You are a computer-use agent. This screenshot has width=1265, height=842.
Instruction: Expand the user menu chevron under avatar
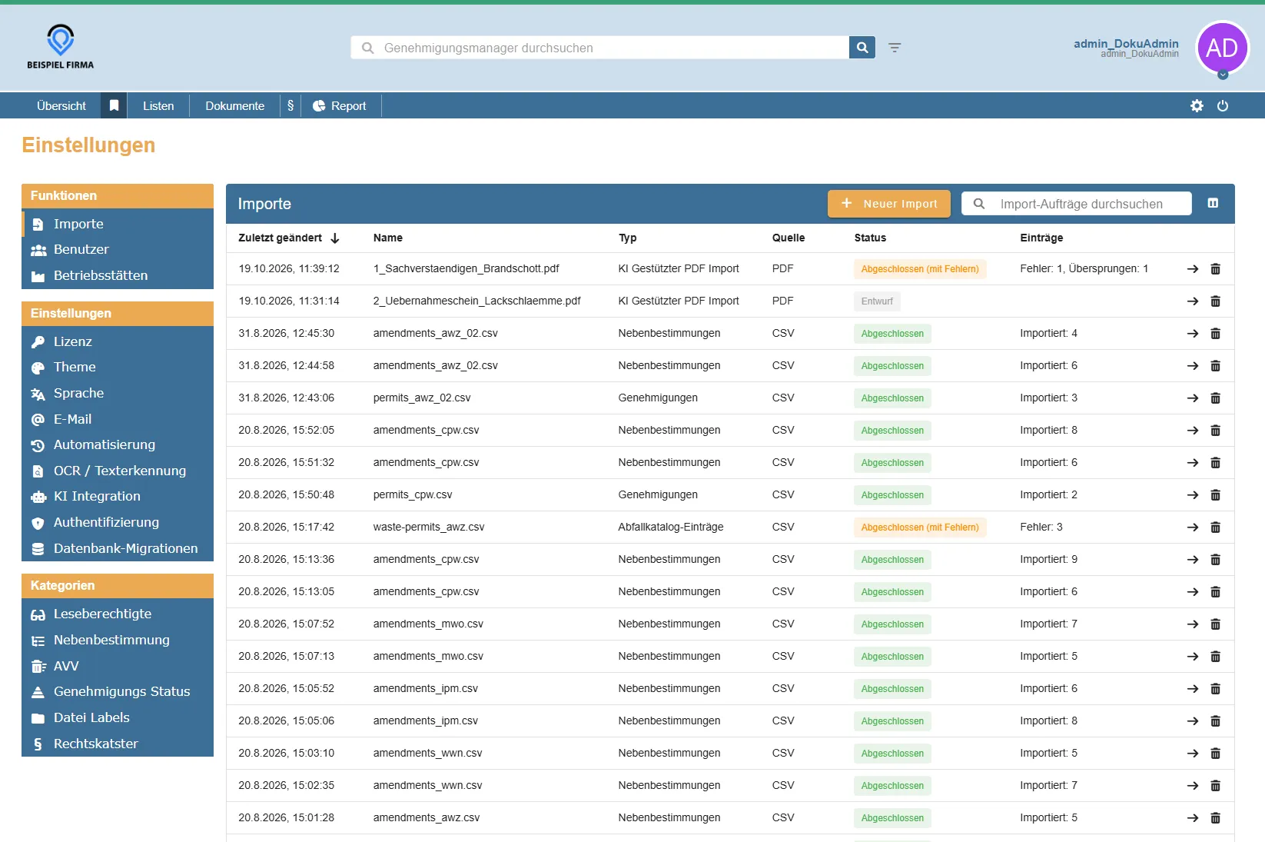pos(1223,75)
